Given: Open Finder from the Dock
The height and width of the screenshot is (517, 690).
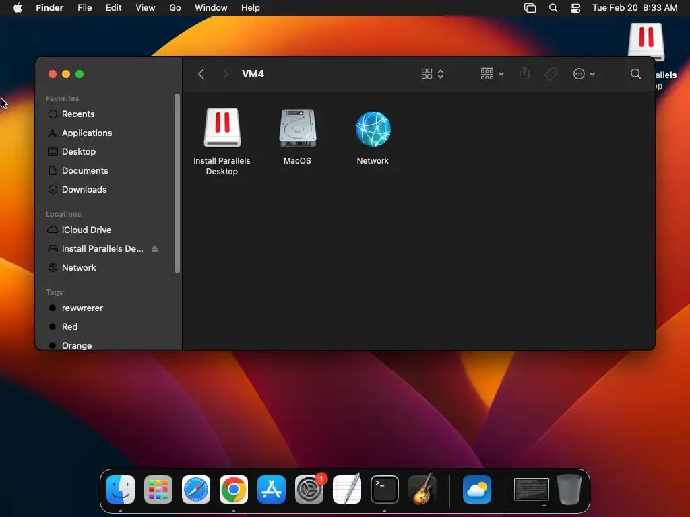Looking at the screenshot, I should click(121, 489).
